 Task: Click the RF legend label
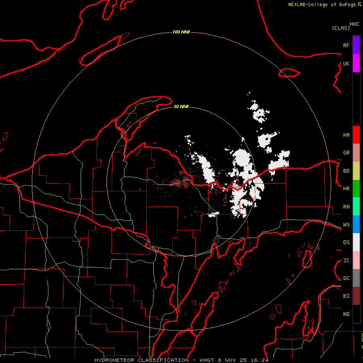(346, 46)
